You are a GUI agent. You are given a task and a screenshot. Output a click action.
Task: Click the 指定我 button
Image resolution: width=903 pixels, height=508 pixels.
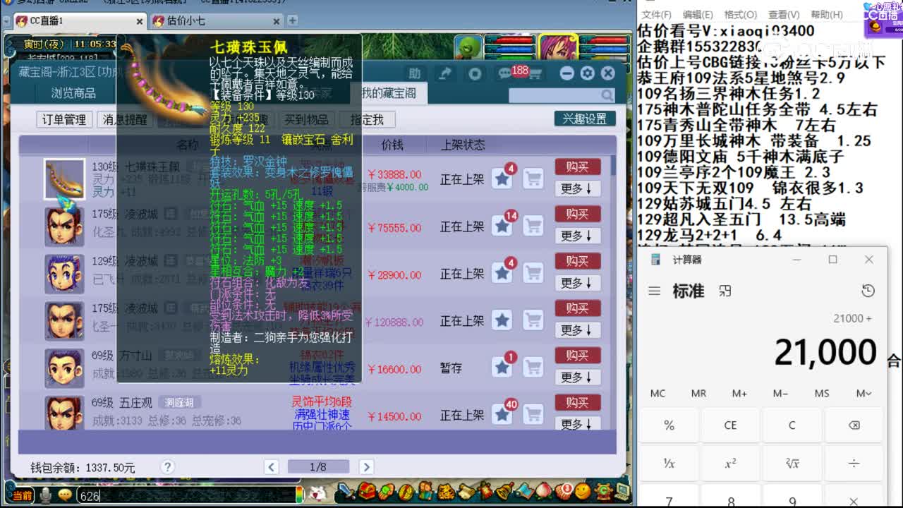pyautogui.click(x=368, y=119)
